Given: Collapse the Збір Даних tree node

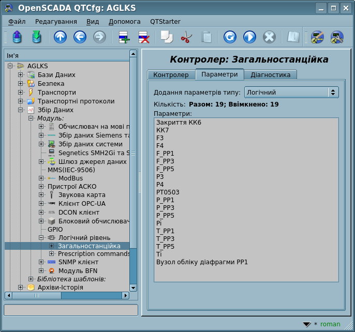Looking at the screenshot, I should pyautogui.click(x=21, y=110).
